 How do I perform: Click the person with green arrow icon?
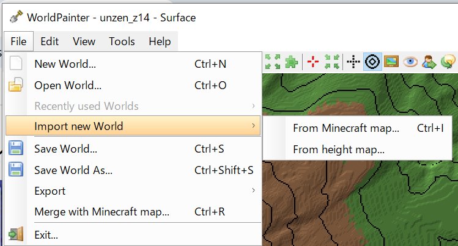click(429, 62)
